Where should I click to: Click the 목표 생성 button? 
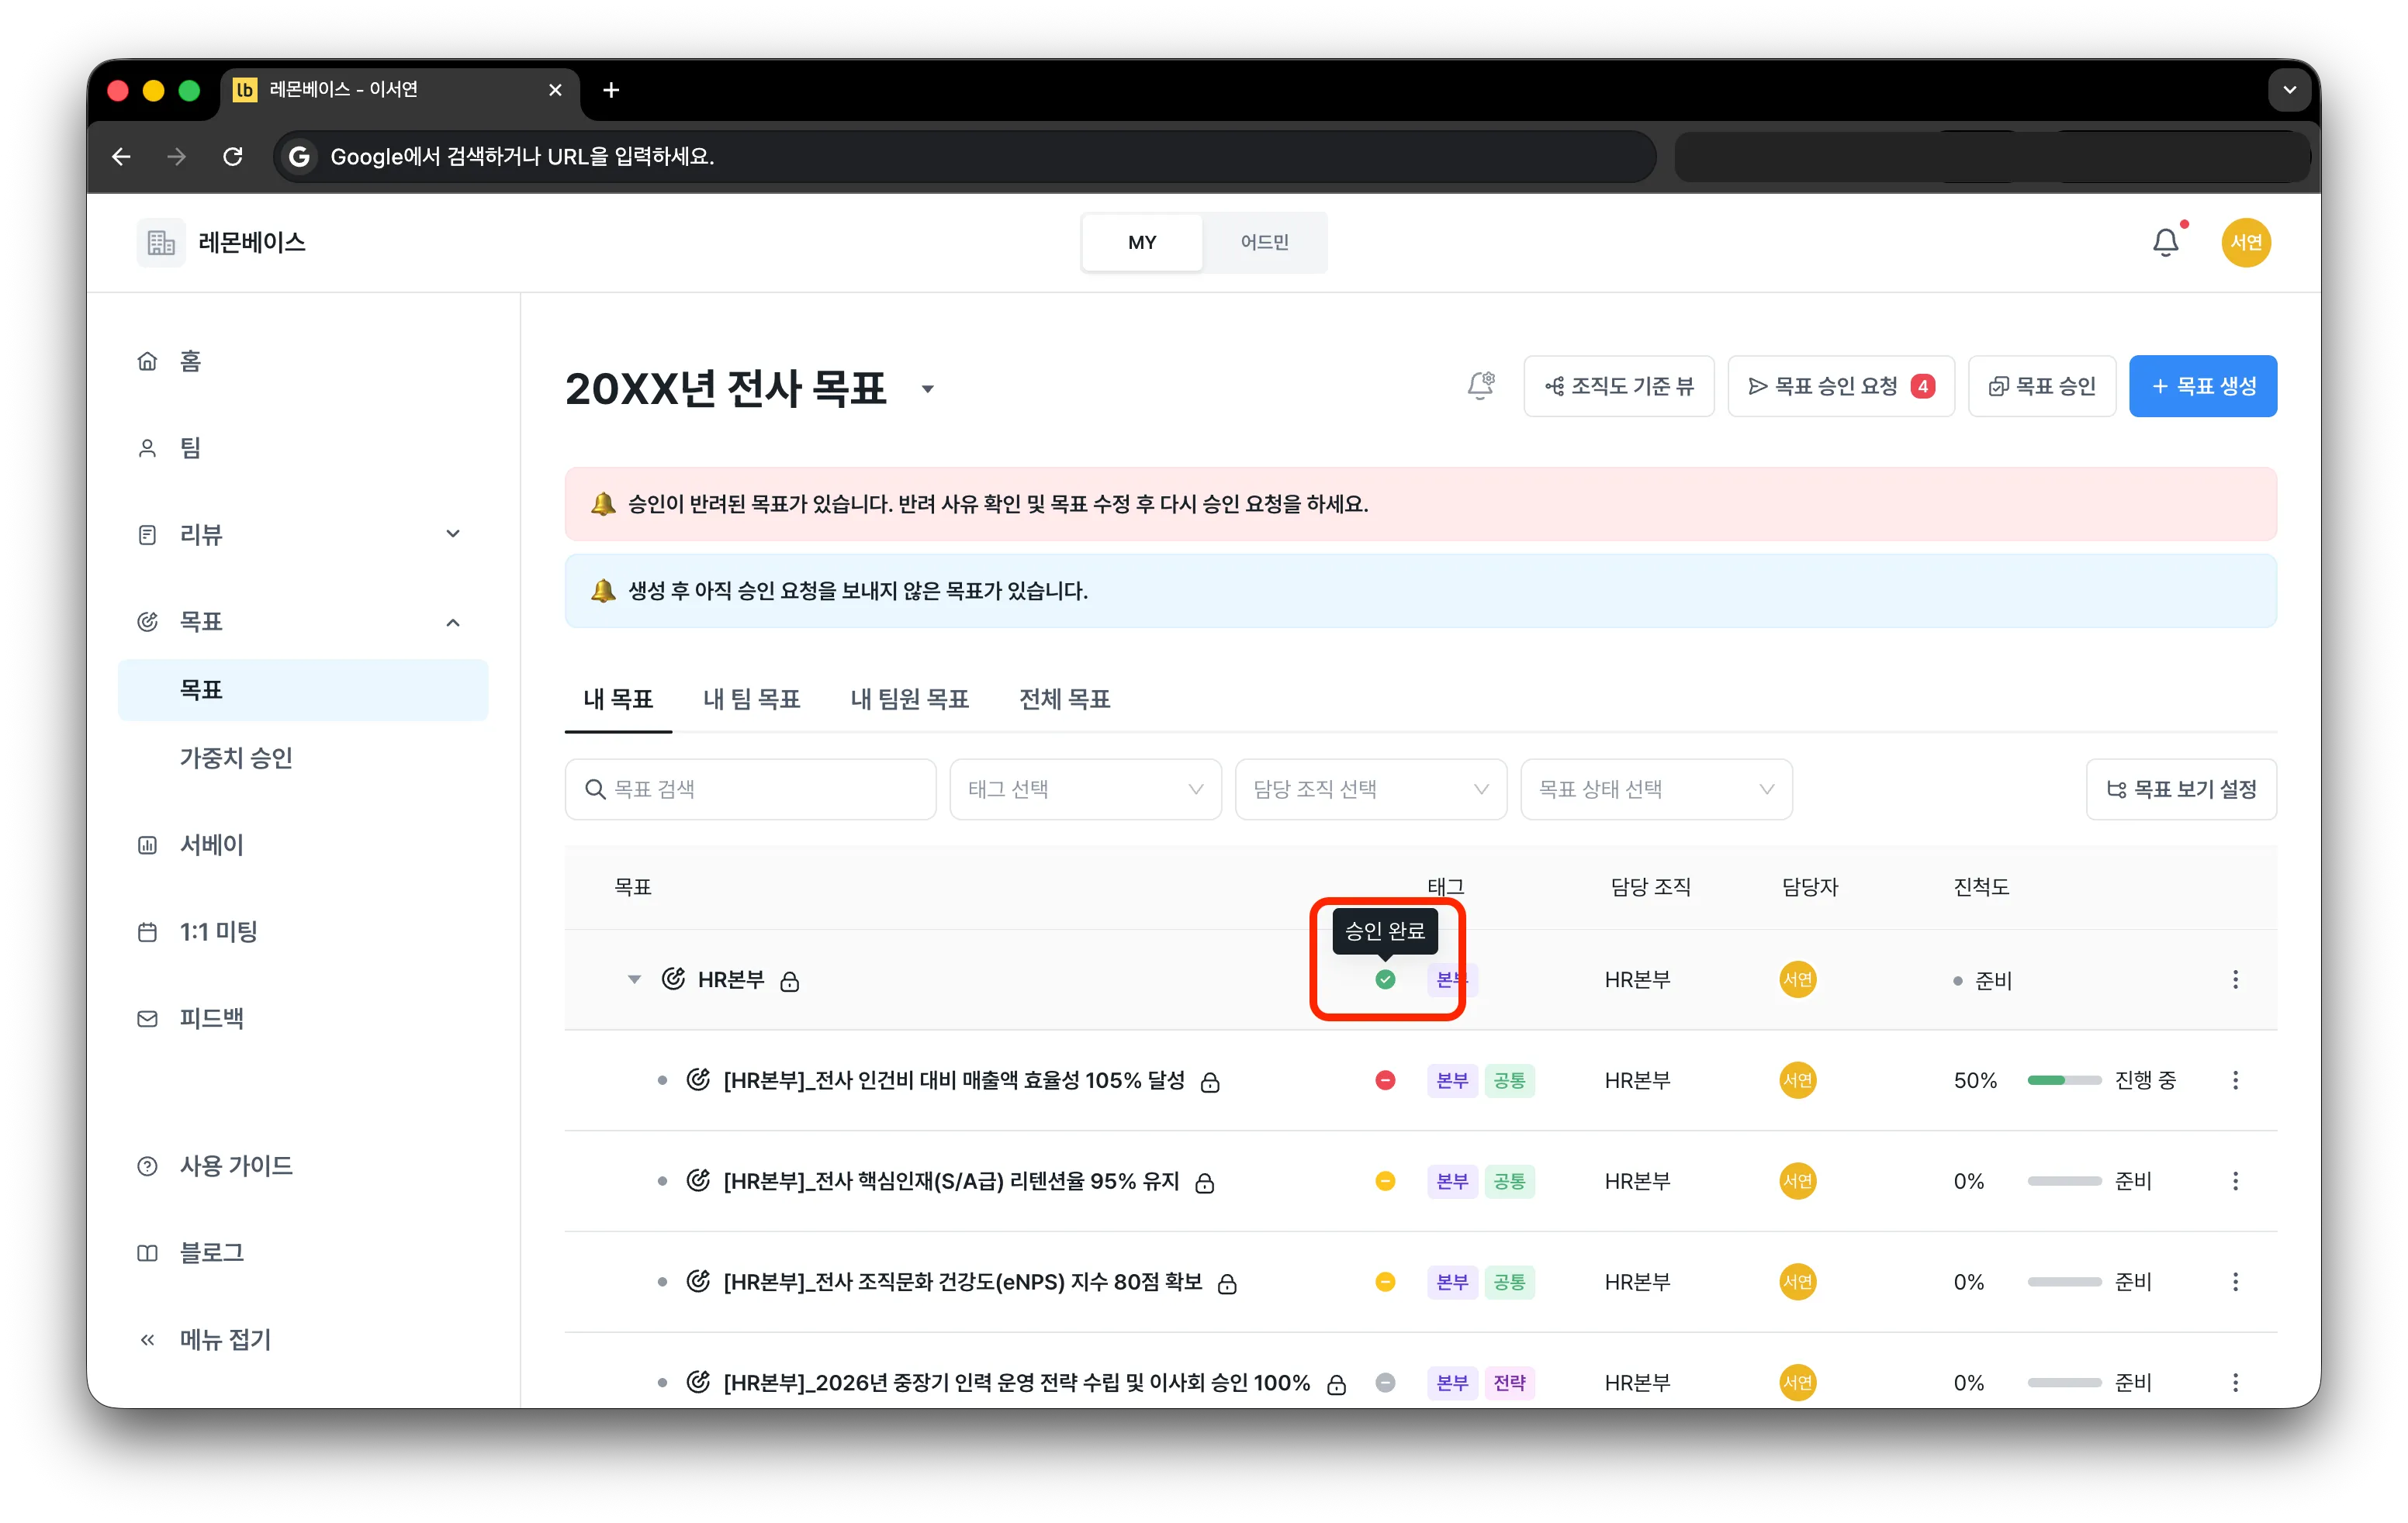2203,385
